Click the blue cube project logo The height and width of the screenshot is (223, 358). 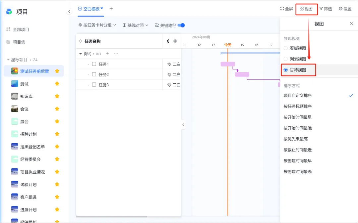pyautogui.click(x=9, y=11)
